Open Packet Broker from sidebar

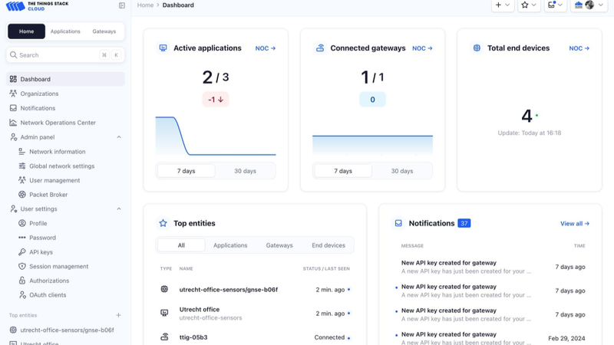pos(48,195)
